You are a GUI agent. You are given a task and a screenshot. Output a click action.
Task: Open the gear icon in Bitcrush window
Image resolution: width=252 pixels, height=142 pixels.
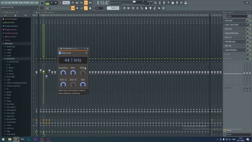61,49
